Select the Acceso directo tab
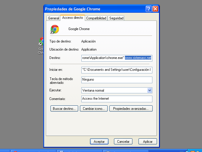The height and width of the screenshot is (152, 202). tap(72, 18)
